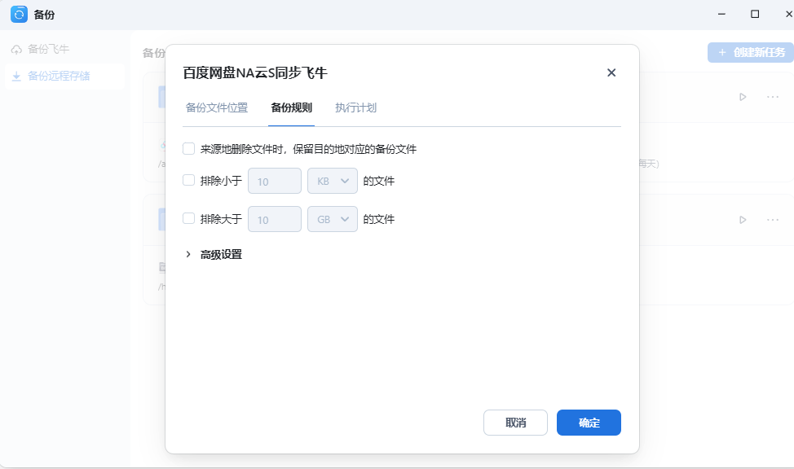Click the 排除大于 size input field
Viewport: 794px width, 469px height.
[x=275, y=219]
